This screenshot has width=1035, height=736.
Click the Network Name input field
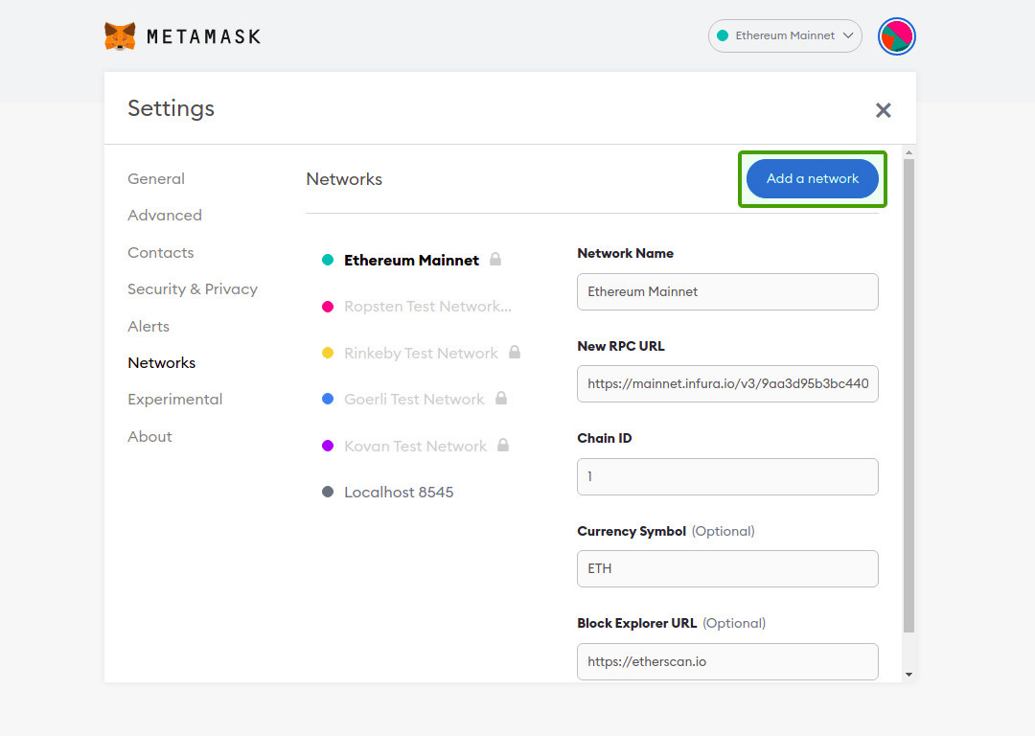[x=727, y=291]
